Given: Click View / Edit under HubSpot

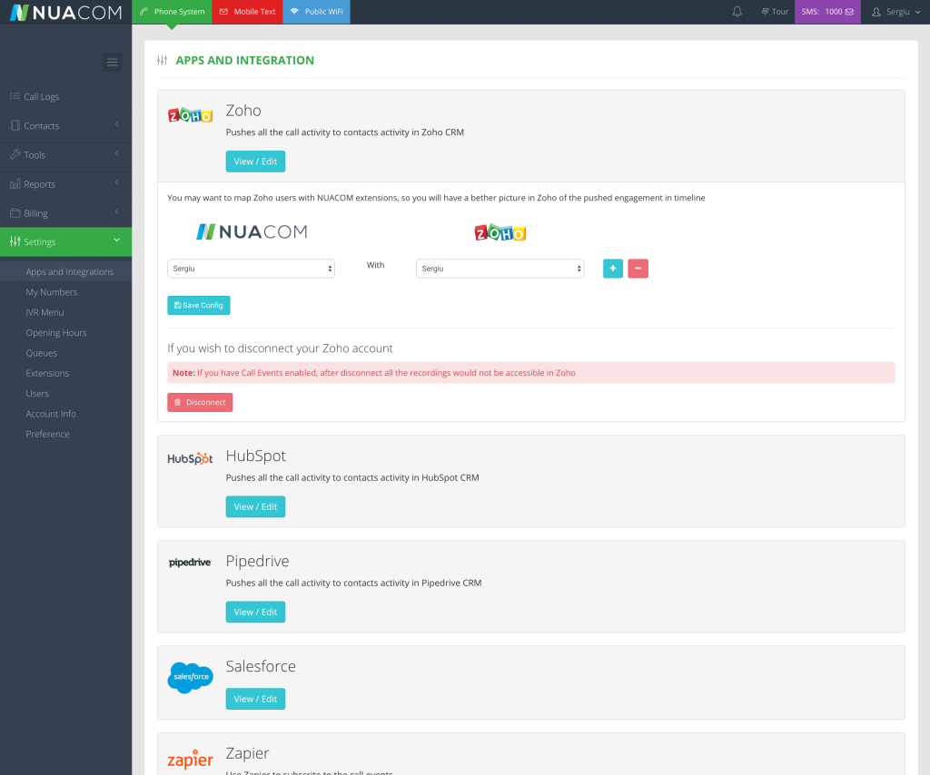Looking at the screenshot, I should pos(255,506).
